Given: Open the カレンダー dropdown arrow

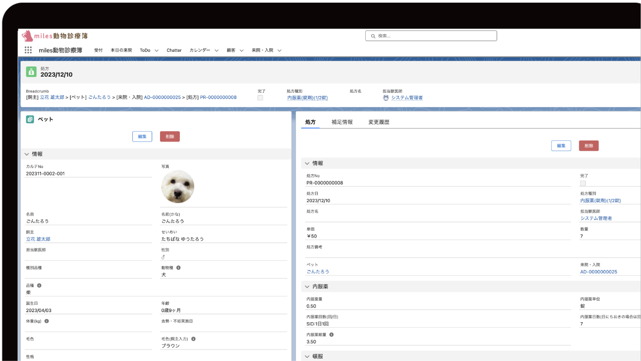Looking at the screenshot, I should click(x=216, y=50).
